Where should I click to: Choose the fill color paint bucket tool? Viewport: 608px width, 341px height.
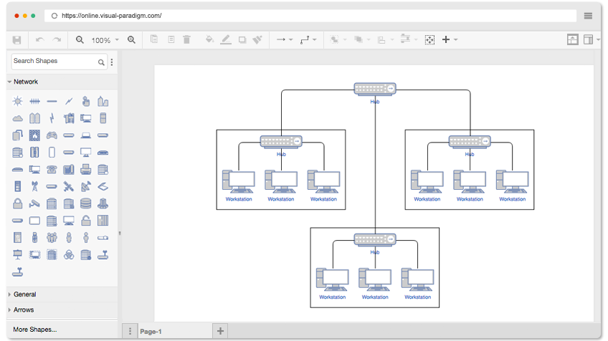coord(209,39)
